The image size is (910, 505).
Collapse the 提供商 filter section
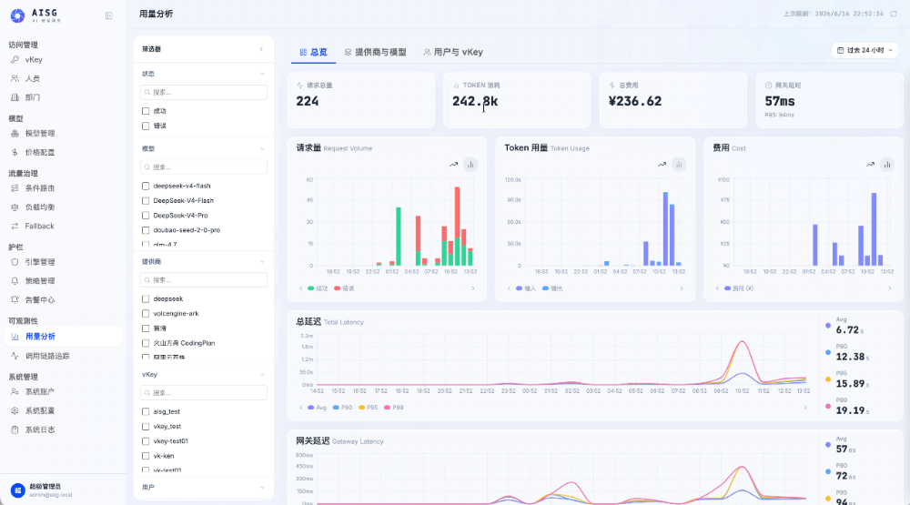coord(262,262)
